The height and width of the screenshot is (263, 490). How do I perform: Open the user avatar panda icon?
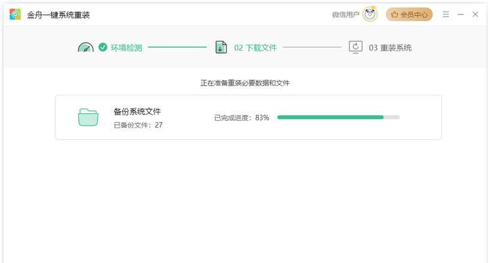(x=370, y=14)
